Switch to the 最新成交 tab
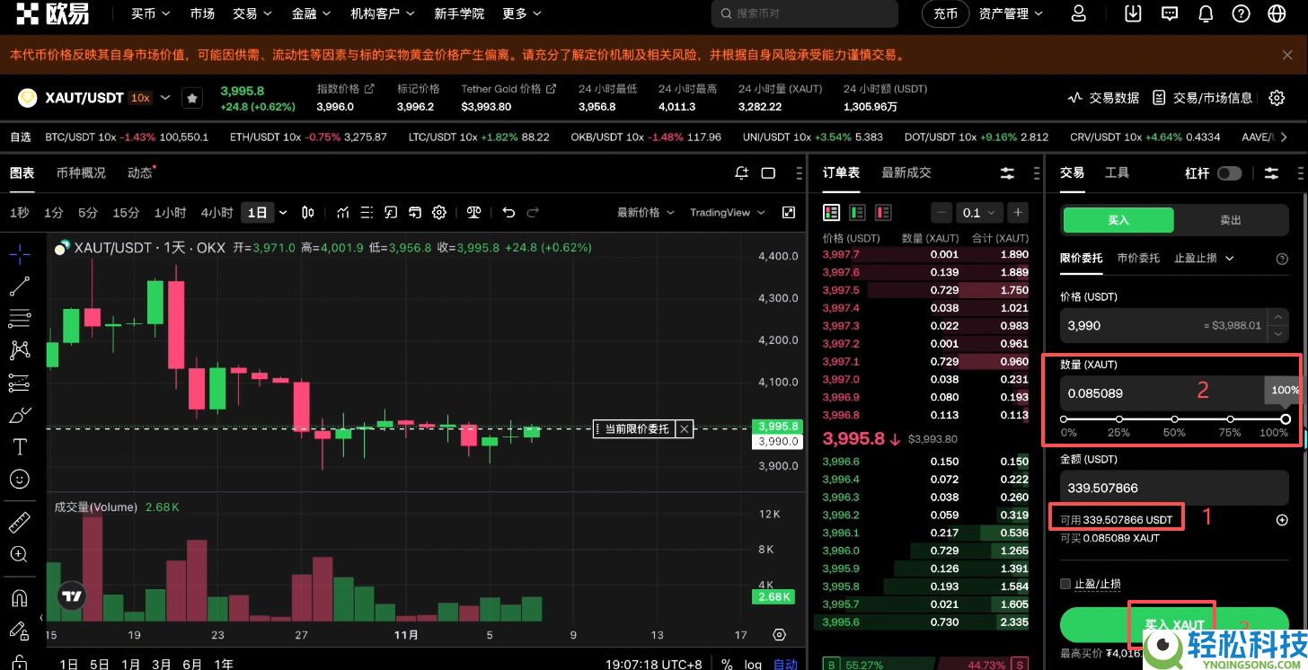1308x670 pixels. (906, 172)
